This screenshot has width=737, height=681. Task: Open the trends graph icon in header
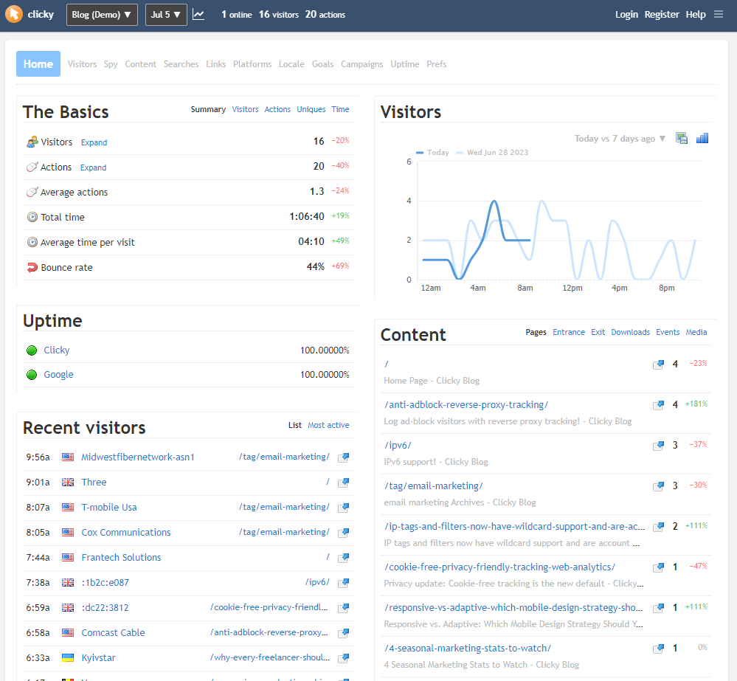(198, 15)
